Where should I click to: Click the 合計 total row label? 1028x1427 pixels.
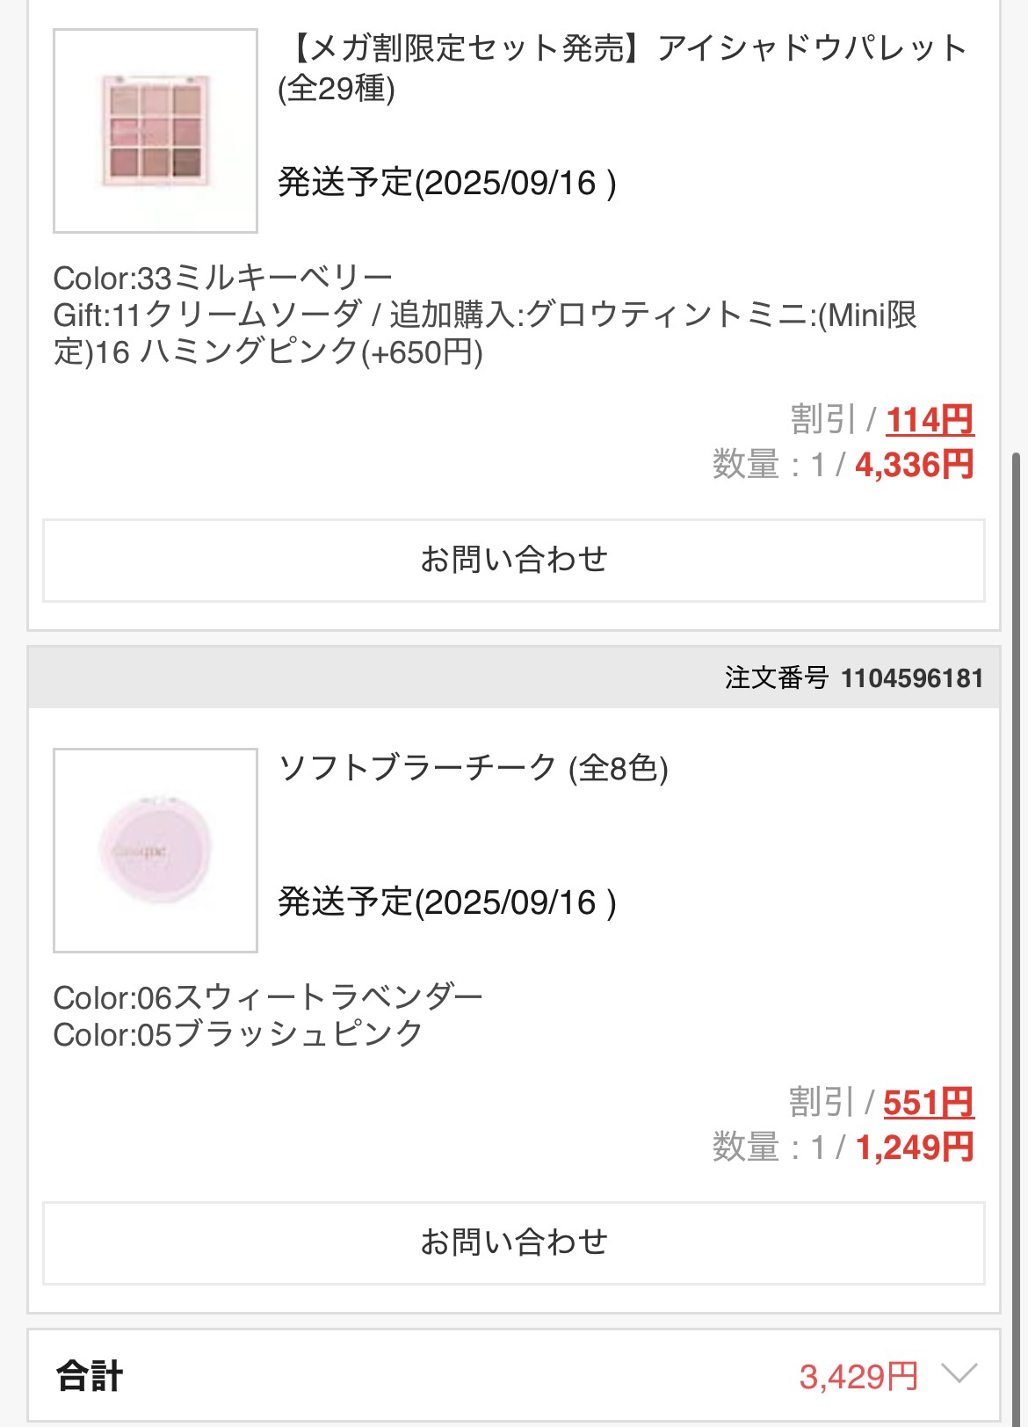pos(90,1376)
